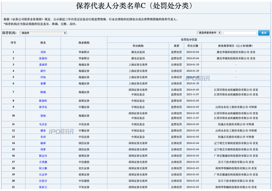Image resolution: width=272 pixels, height=191 pixels.
Task: Click the 作出日期 column header
Action: tap(193, 46)
